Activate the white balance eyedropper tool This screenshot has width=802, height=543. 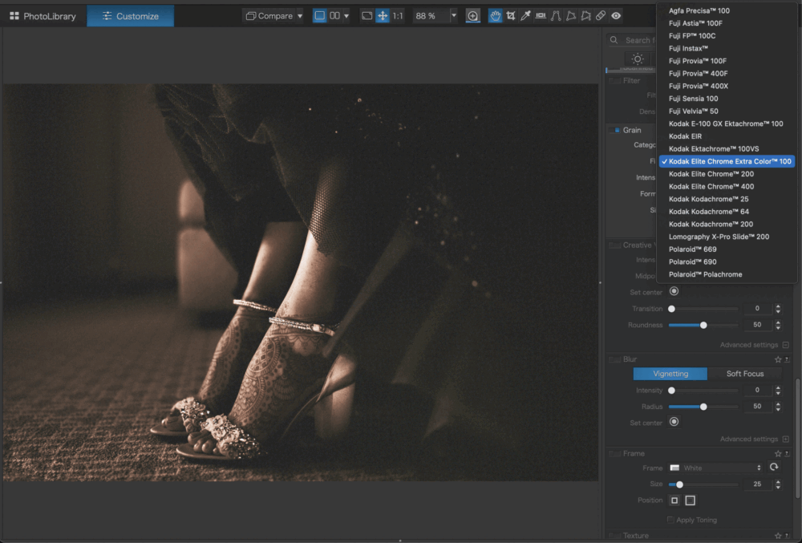click(525, 16)
